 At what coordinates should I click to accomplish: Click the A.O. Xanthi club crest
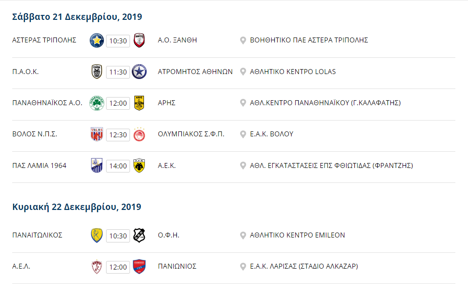(139, 40)
